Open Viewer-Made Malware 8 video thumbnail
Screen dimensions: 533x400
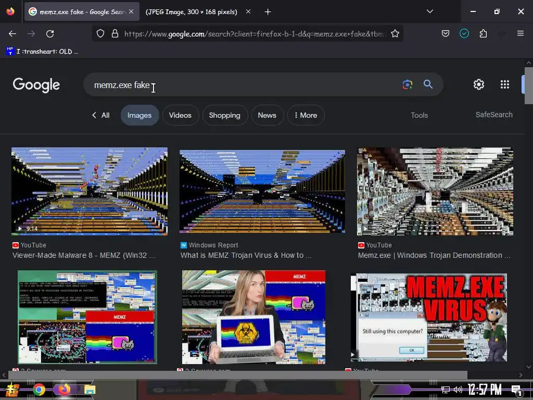90,191
